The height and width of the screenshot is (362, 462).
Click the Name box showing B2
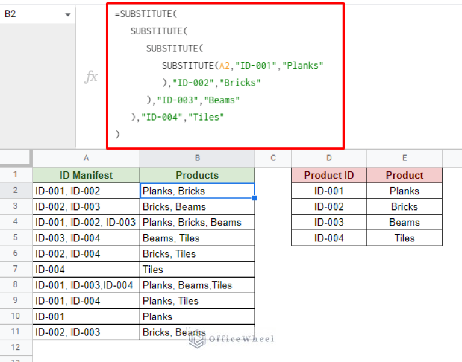pyautogui.click(x=37, y=14)
